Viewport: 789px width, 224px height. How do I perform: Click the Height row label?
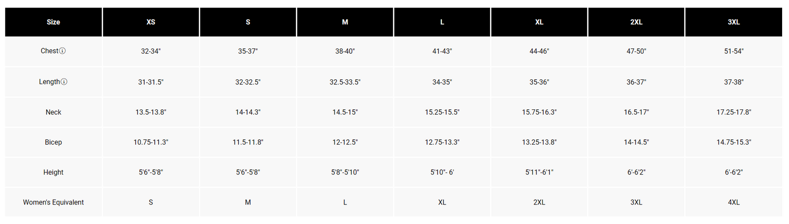pyautogui.click(x=53, y=172)
